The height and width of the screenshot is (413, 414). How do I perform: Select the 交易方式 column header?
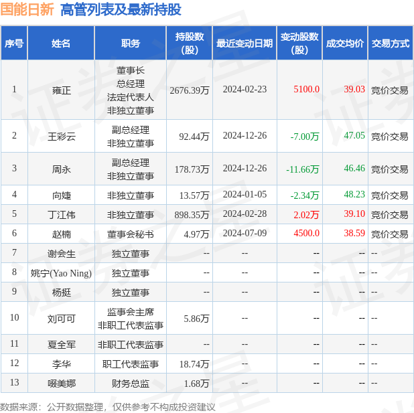coord(390,44)
